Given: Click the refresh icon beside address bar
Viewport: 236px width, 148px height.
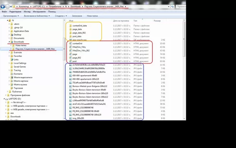Looking at the screenshot, I should 172,6.
